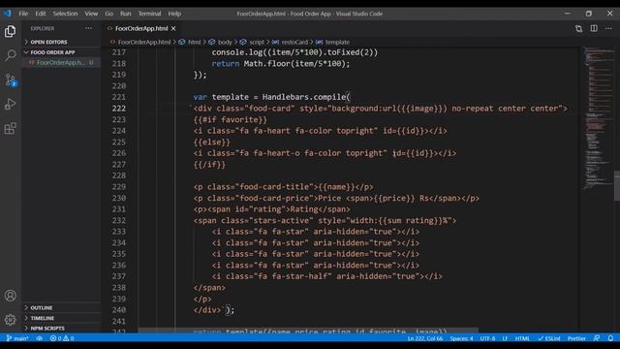Viewport: 620px width, 349px height.
Task: Close the FoorOrderApp.html tab
Action: pyautogui.click(x=173, y=28)
